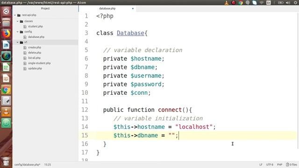Open the Wi-Fi network indicator
Image resolution: width=299 pixels, height=168 pixels.
pos(262,3)
